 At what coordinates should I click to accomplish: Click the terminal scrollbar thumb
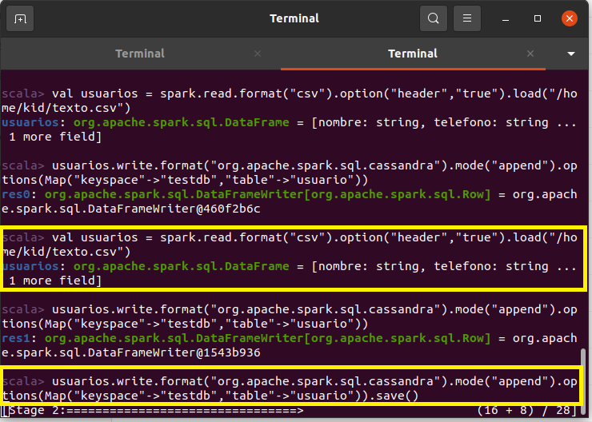583,382
